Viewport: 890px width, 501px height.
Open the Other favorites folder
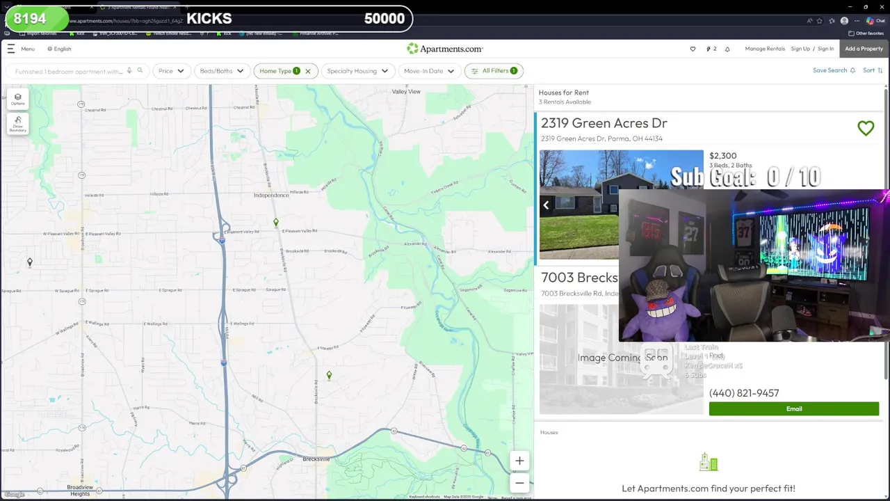[866, 33]
